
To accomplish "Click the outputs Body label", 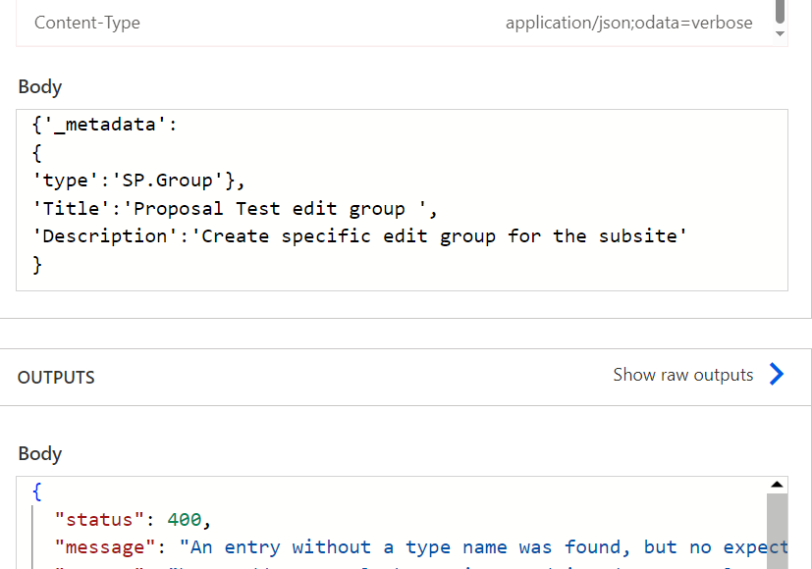I will tap(40, 453).
